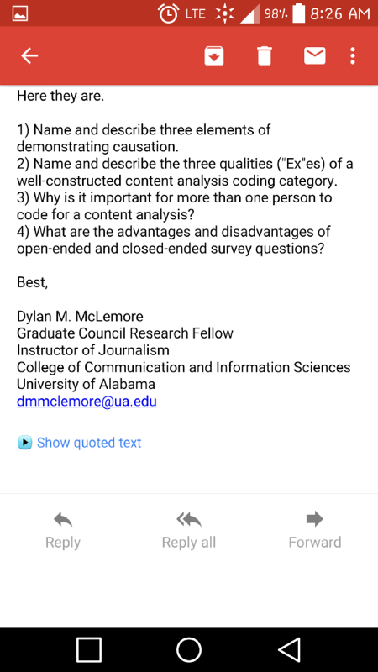Tap the alarm clock status icon
Screen dimensions: 378x672
tap(169, 13)
